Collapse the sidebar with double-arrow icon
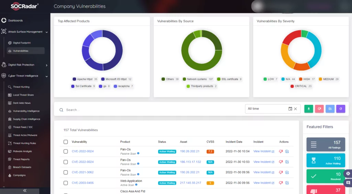 point(25,191)
